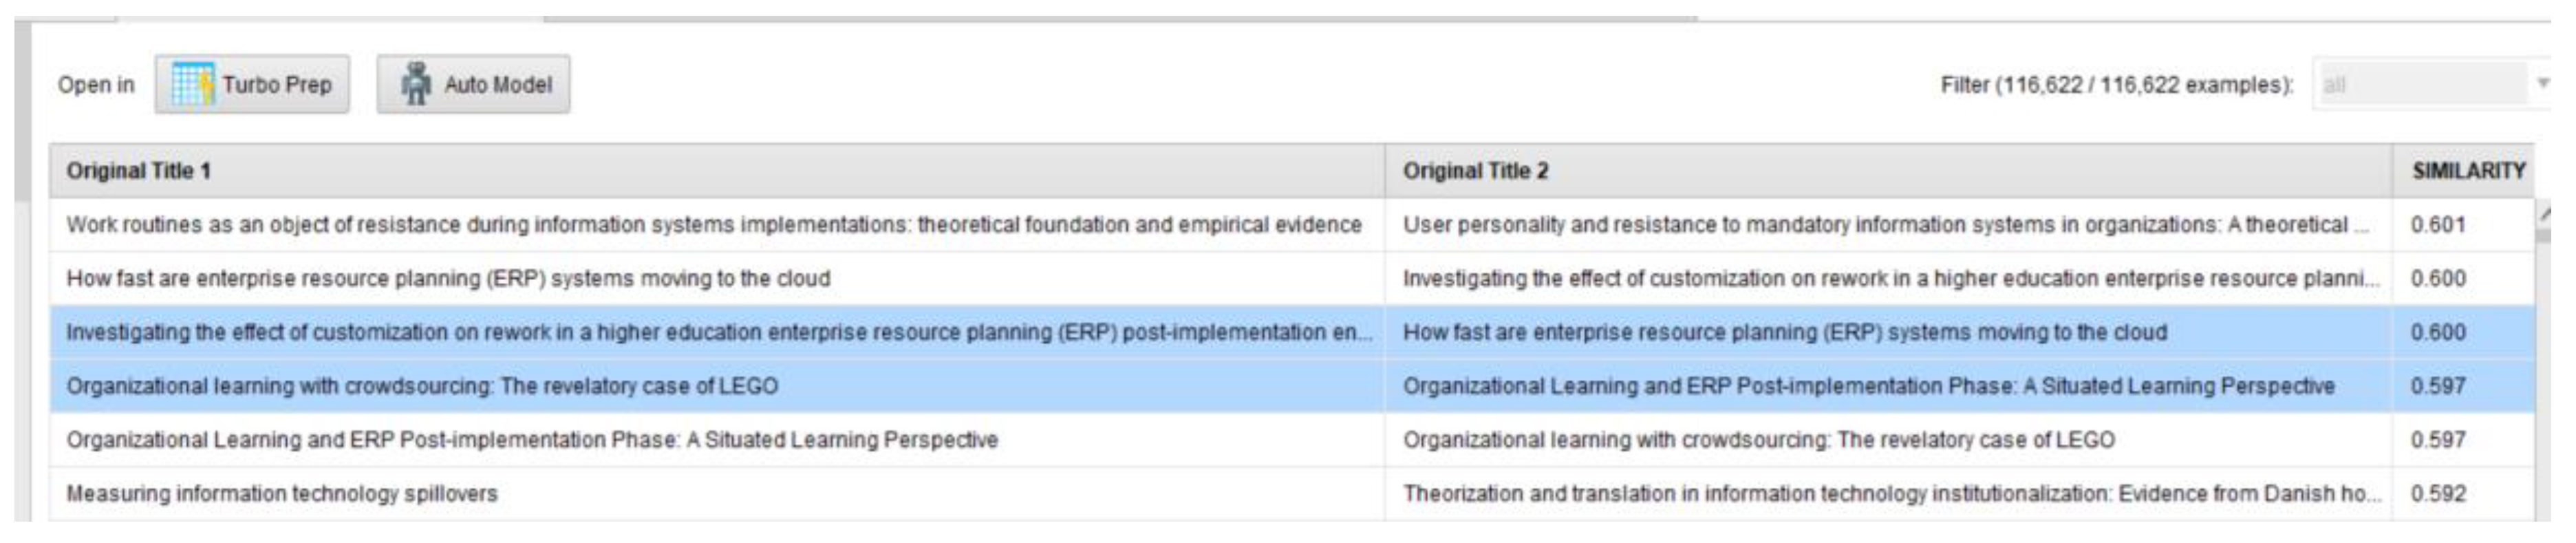Select highlighted 'Investigating the effect' Title 1 cell
Viewport: 2576px width, 543px height.
pyautogui.click(x=718, y=333)
